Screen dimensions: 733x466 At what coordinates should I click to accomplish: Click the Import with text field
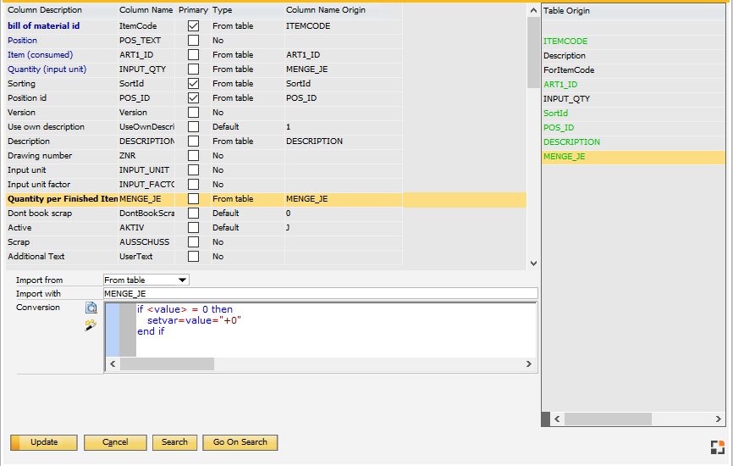[x=320, y=294]
